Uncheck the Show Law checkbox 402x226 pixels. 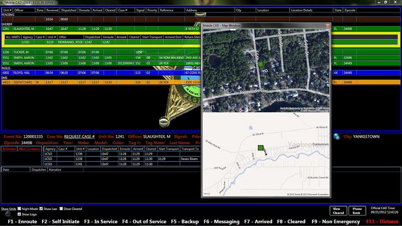41,209
